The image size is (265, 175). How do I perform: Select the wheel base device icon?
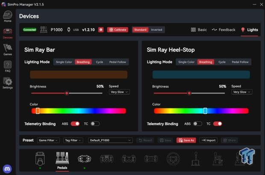(40, 159)
